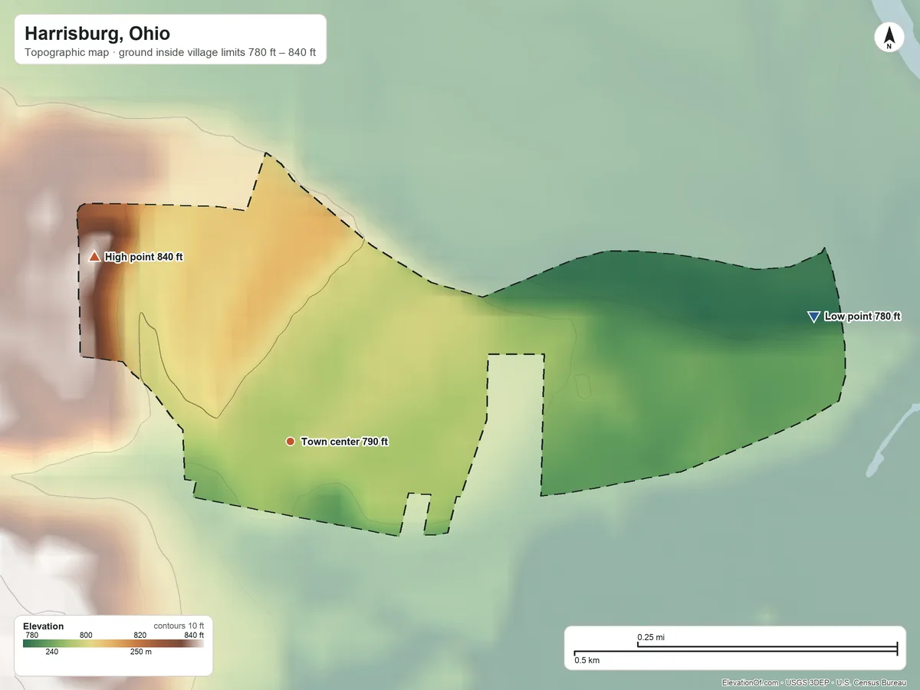920x690 pixels.
Task: Click the "840 ft" legend value
Action: click(x=193, y=635)
